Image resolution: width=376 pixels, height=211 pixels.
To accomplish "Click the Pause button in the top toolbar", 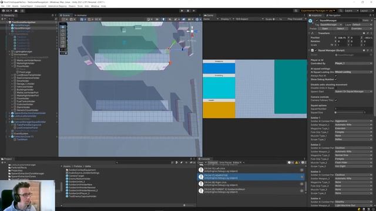I will (188, 11).
